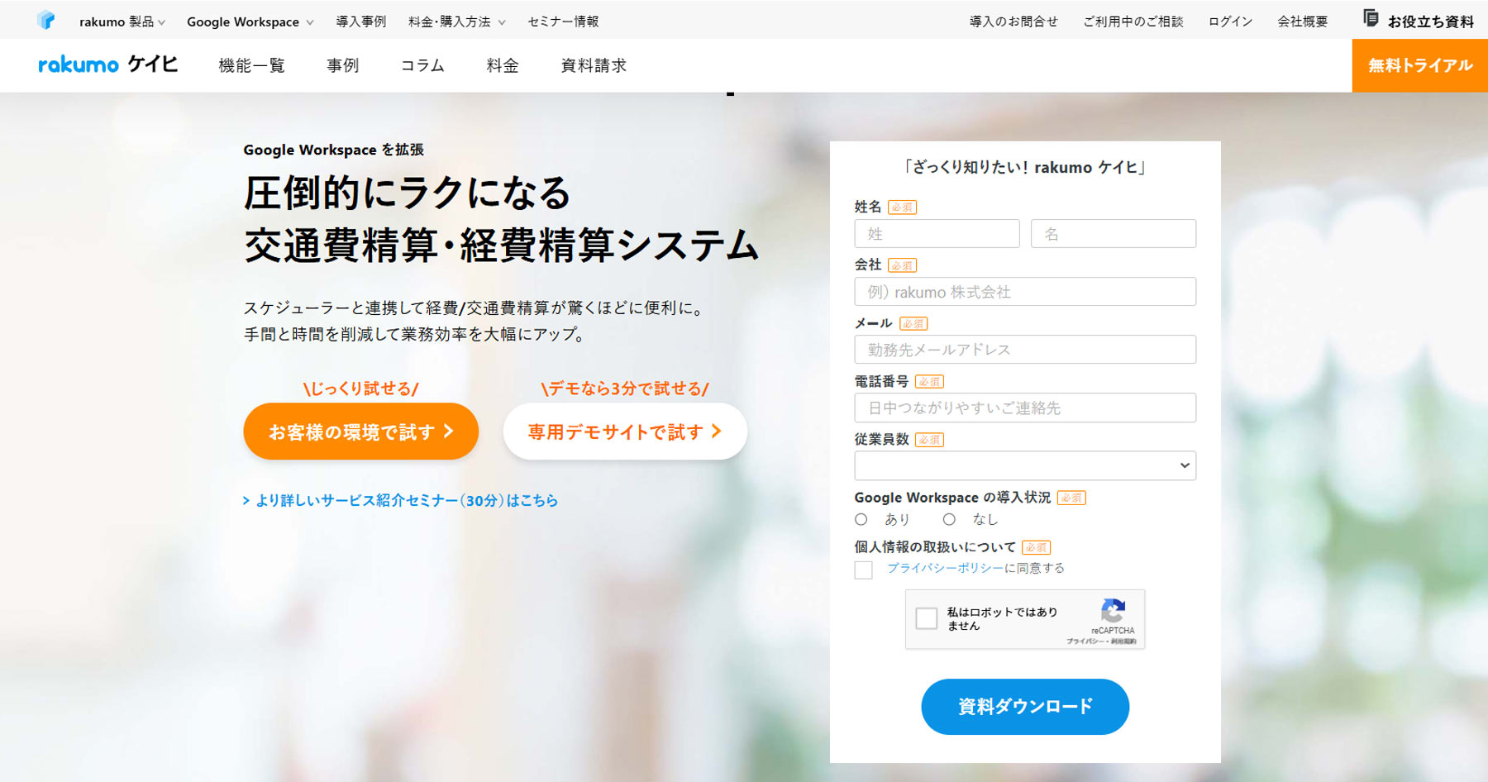Select the あり radio button
Viewport: 1488px width, 782px height.
pyautogui.click(x=861, y=519)
